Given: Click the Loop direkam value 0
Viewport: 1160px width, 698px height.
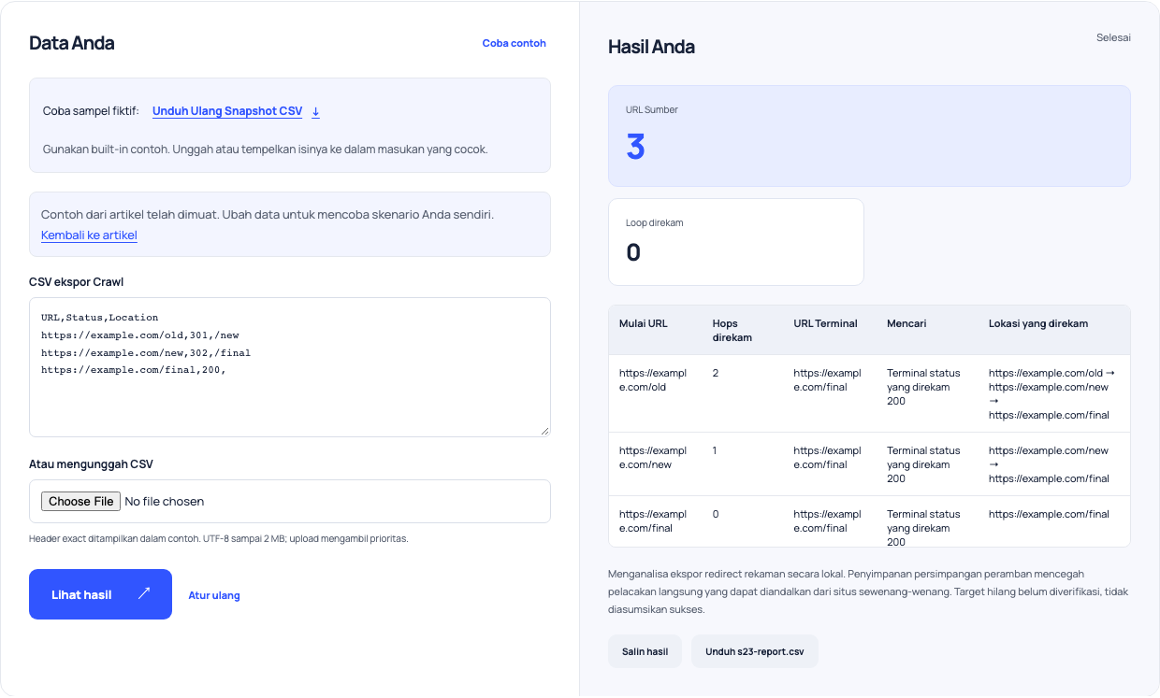Looking at the screenshot, I should (633, 252).
